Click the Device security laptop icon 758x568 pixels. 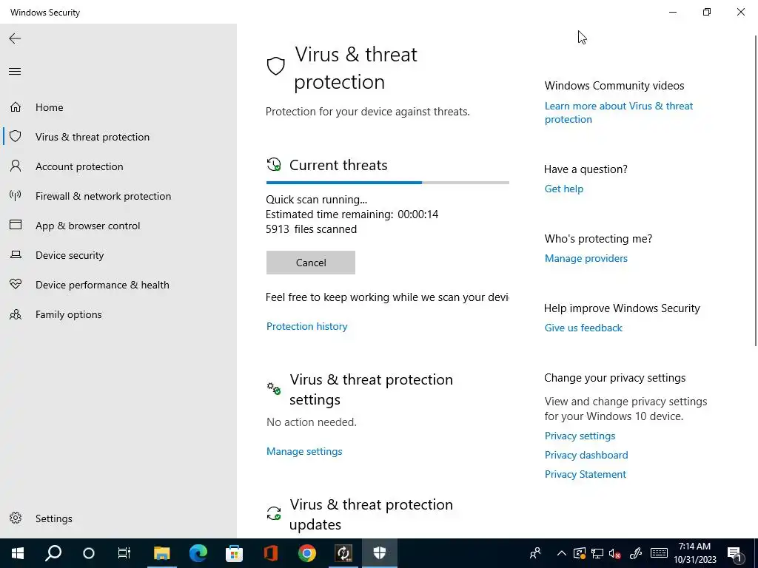click(x=16, y=254)
